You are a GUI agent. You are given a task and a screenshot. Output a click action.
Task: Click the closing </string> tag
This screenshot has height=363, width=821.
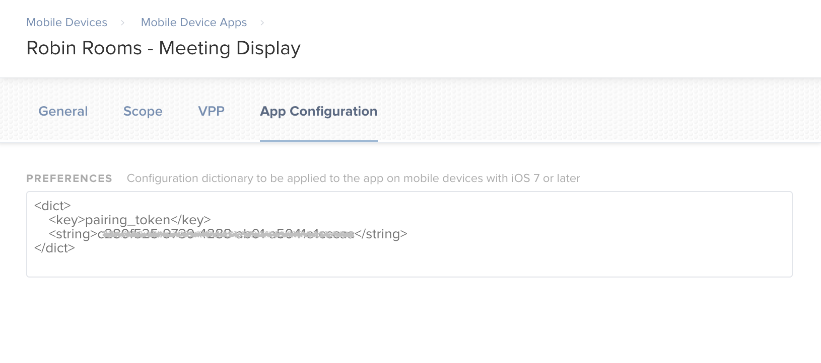pyautogui.click(x=381, y=234)
